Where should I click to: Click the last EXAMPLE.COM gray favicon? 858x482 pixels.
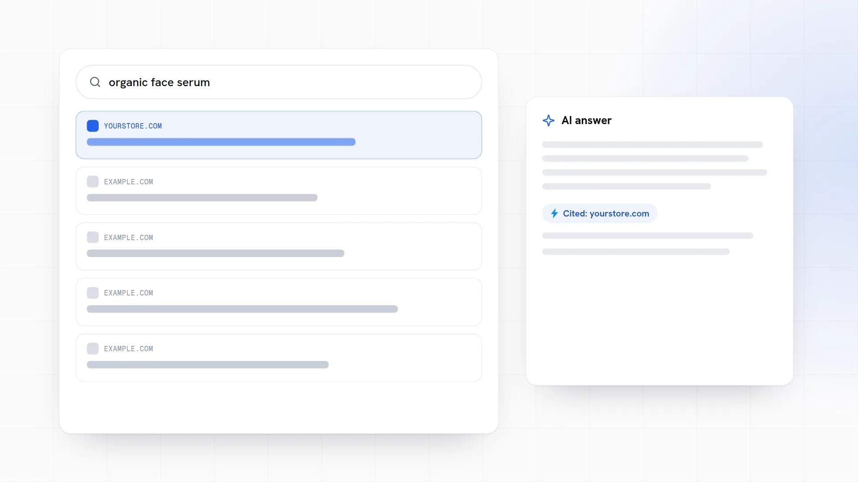coord(93,349)
